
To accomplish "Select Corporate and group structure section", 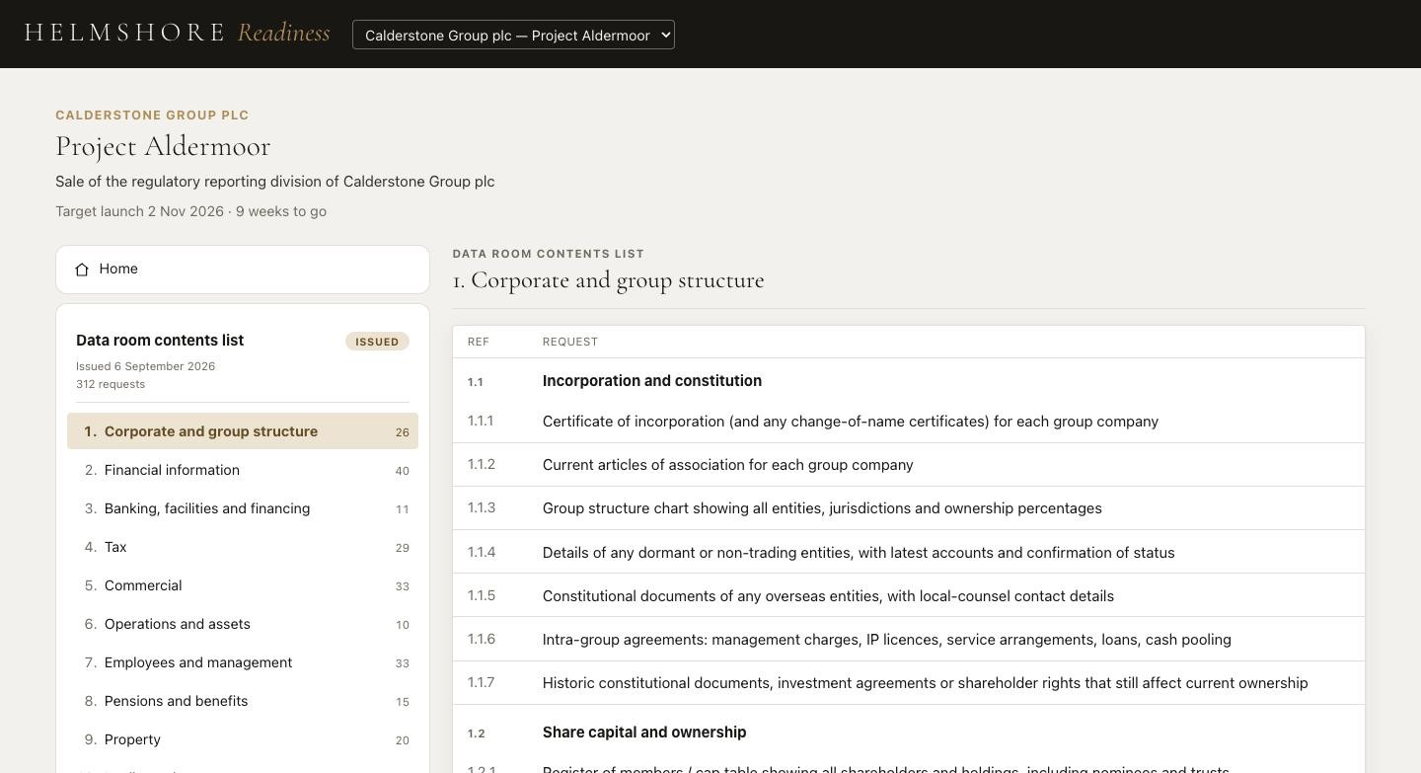I will coord(243,431).
